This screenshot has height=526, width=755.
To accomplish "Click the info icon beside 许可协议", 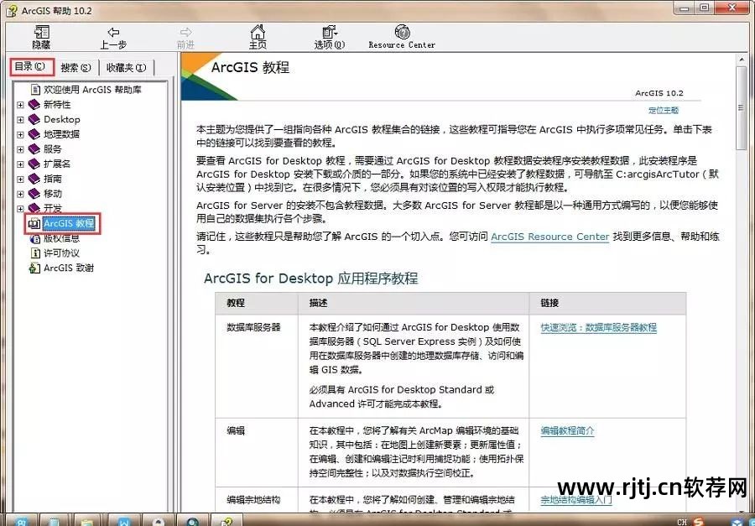I will [x=35, y=253].
